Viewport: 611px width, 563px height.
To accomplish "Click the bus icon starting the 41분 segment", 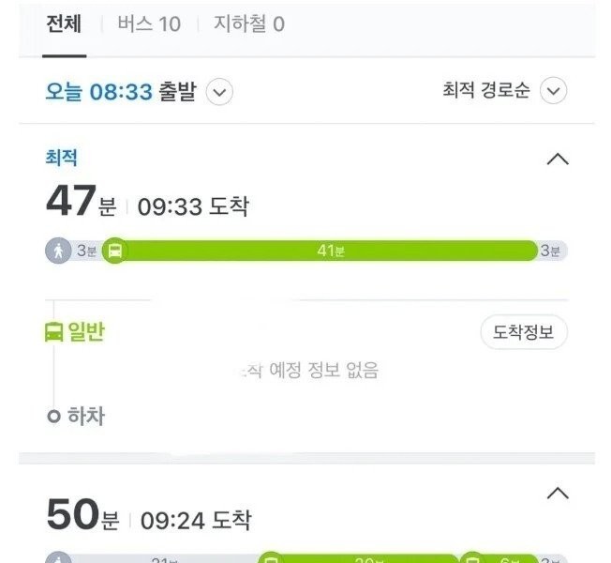I will [114, 251].
